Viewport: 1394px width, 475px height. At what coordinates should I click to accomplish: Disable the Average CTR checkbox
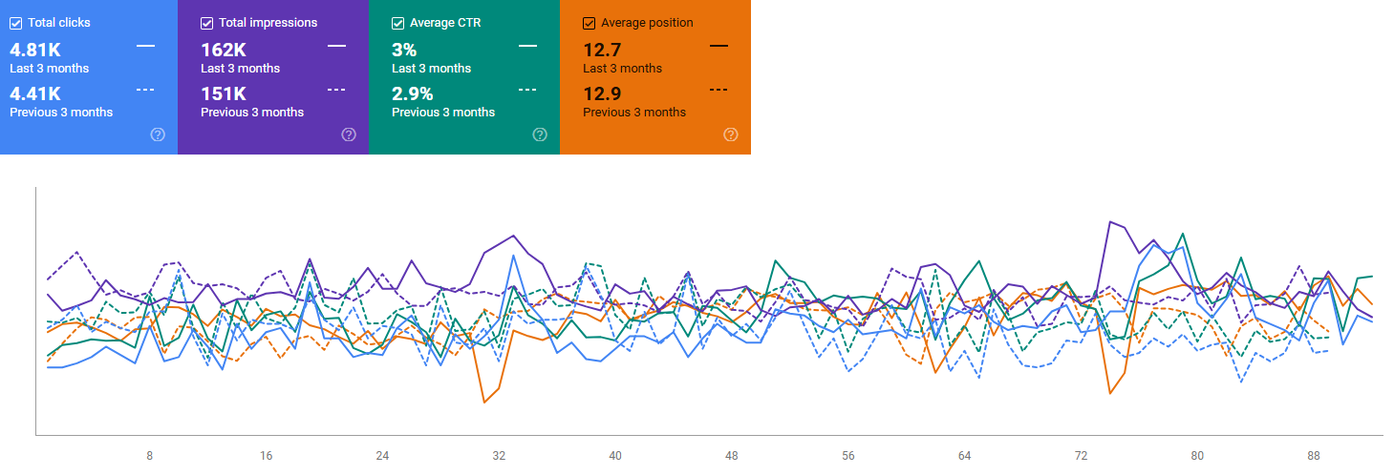coord(398,23)
